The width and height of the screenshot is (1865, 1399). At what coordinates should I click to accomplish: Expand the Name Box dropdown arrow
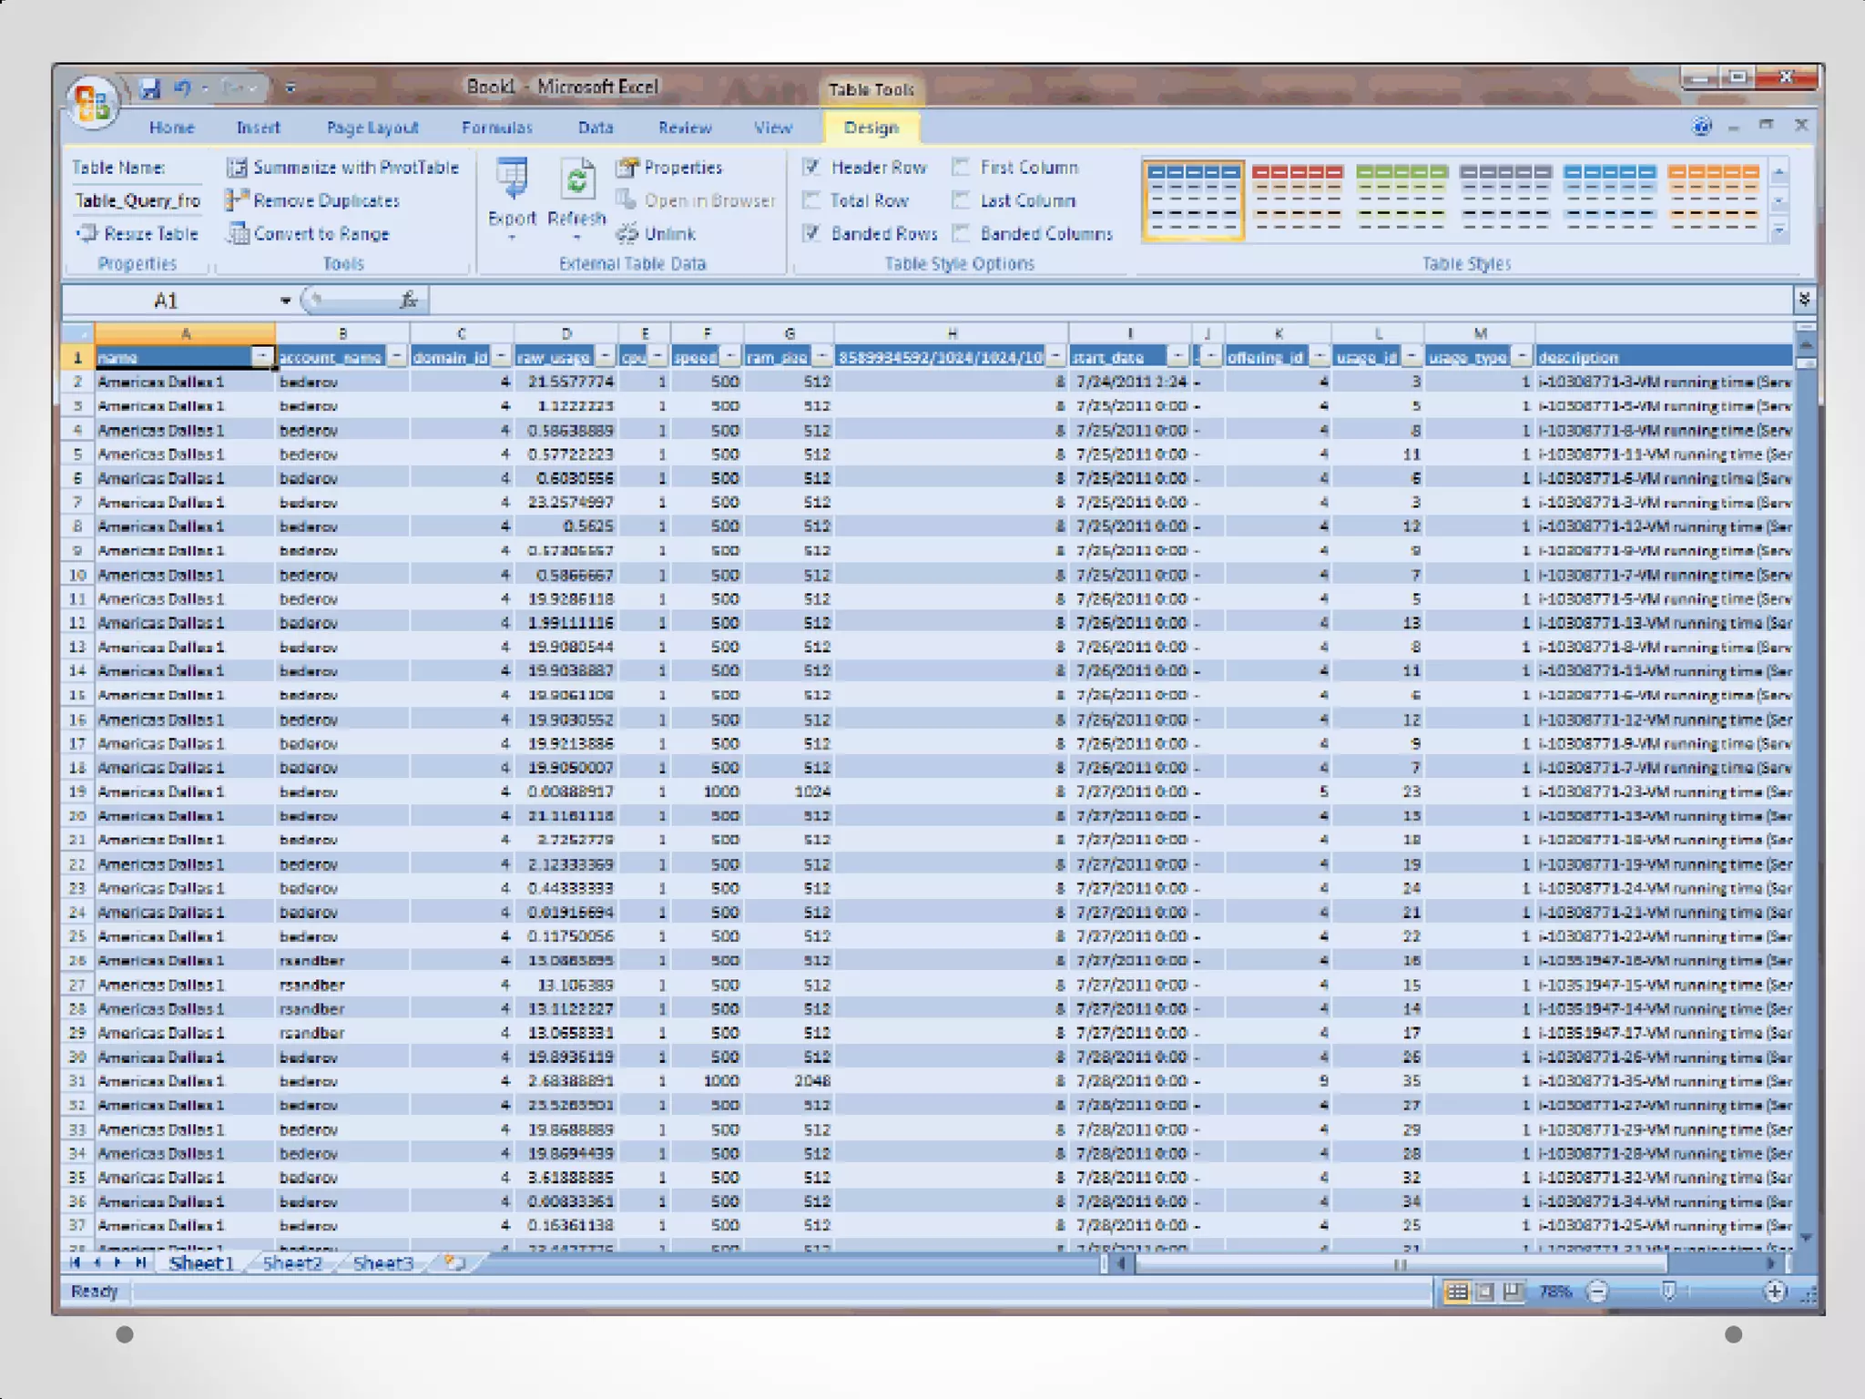[x=285, y=301]
